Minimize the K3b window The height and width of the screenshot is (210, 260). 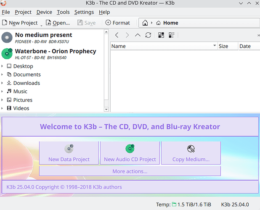(241, 3)
